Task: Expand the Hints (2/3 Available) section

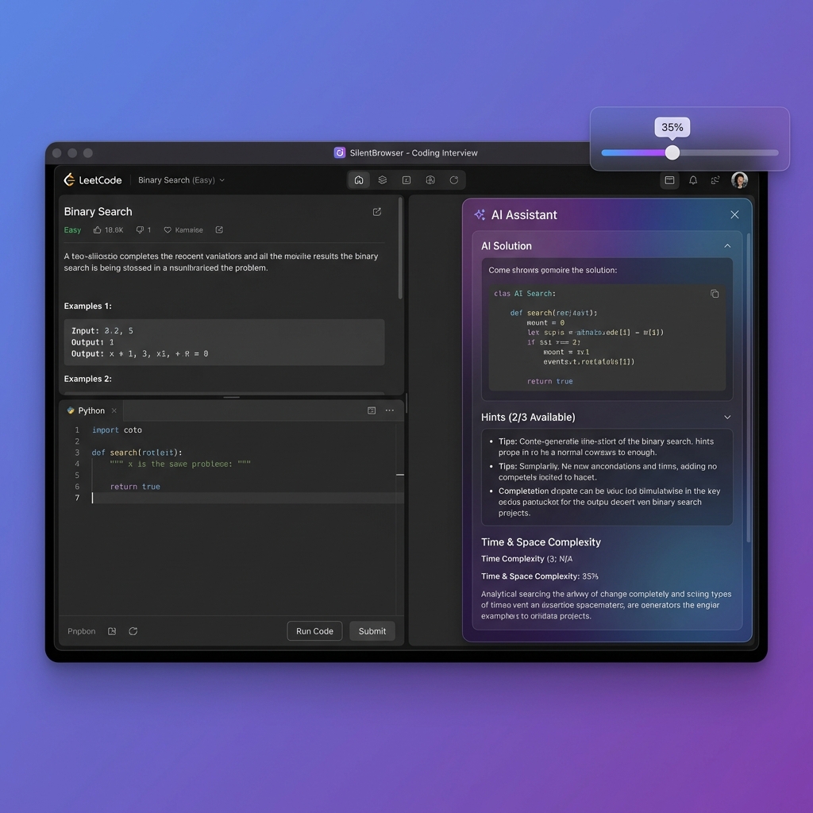Action: pyautogui.click(x=727, y=417)
